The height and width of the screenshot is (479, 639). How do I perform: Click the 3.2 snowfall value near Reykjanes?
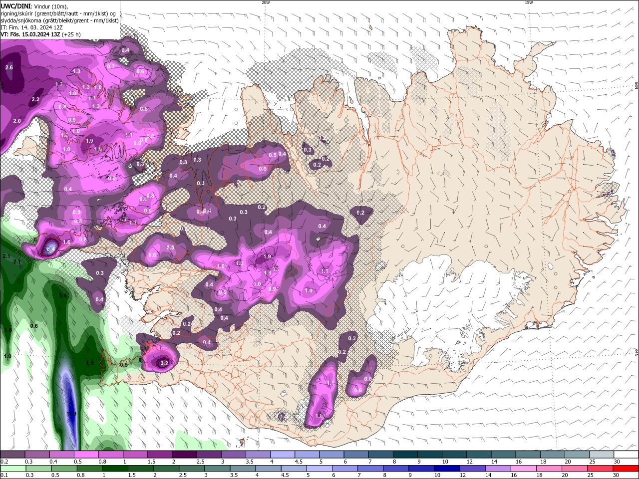click(164, 364)
